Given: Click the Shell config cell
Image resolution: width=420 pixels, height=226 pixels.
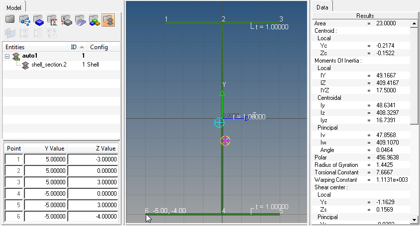Looking at the screenshot, I should coord(93,65).
